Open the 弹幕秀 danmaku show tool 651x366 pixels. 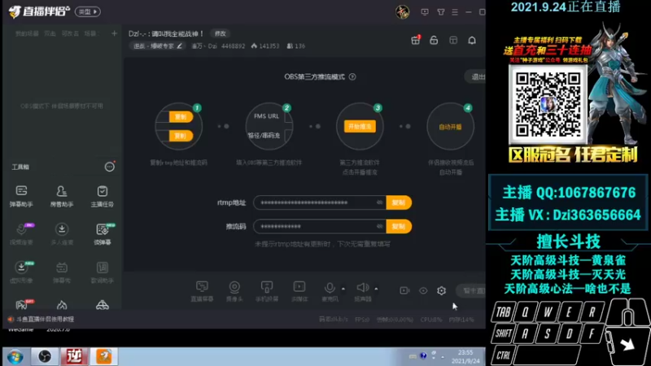click(62, 272)
